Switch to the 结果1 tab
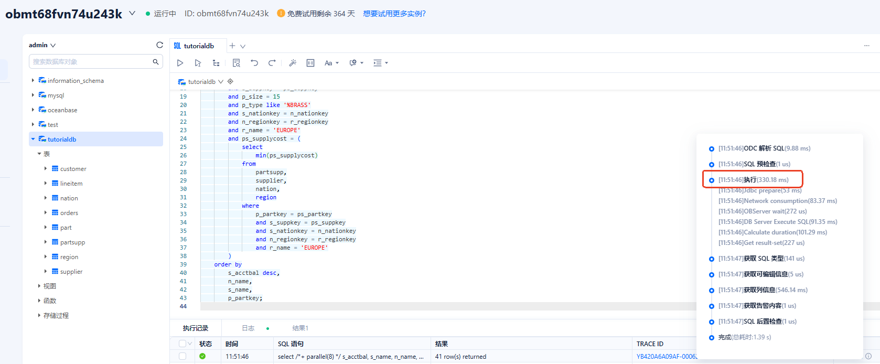The width and height of the screenshot is (880, 364). [300, 328]
